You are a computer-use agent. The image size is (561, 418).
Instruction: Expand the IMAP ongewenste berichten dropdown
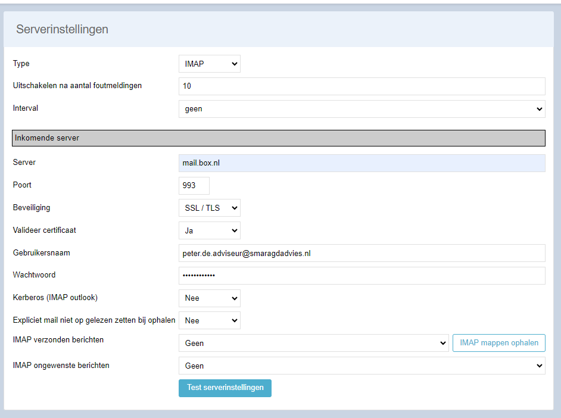361,366
